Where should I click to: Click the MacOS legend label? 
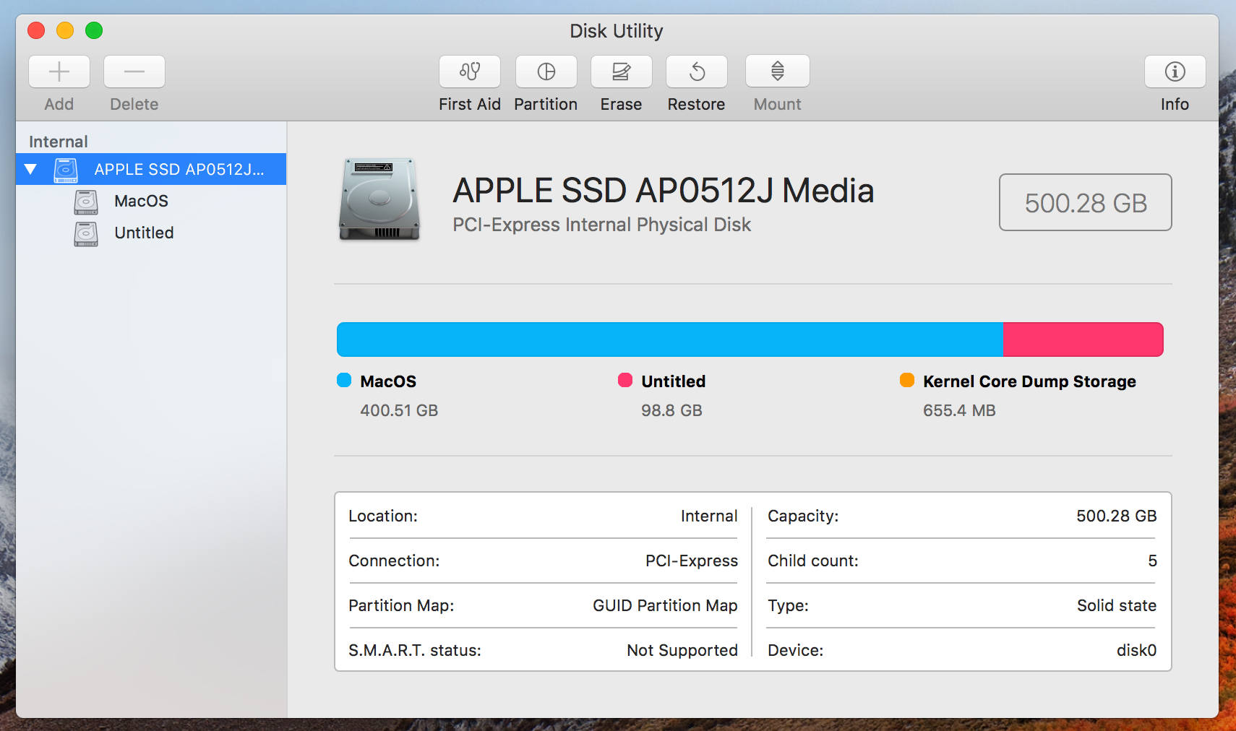click(388, 381)
